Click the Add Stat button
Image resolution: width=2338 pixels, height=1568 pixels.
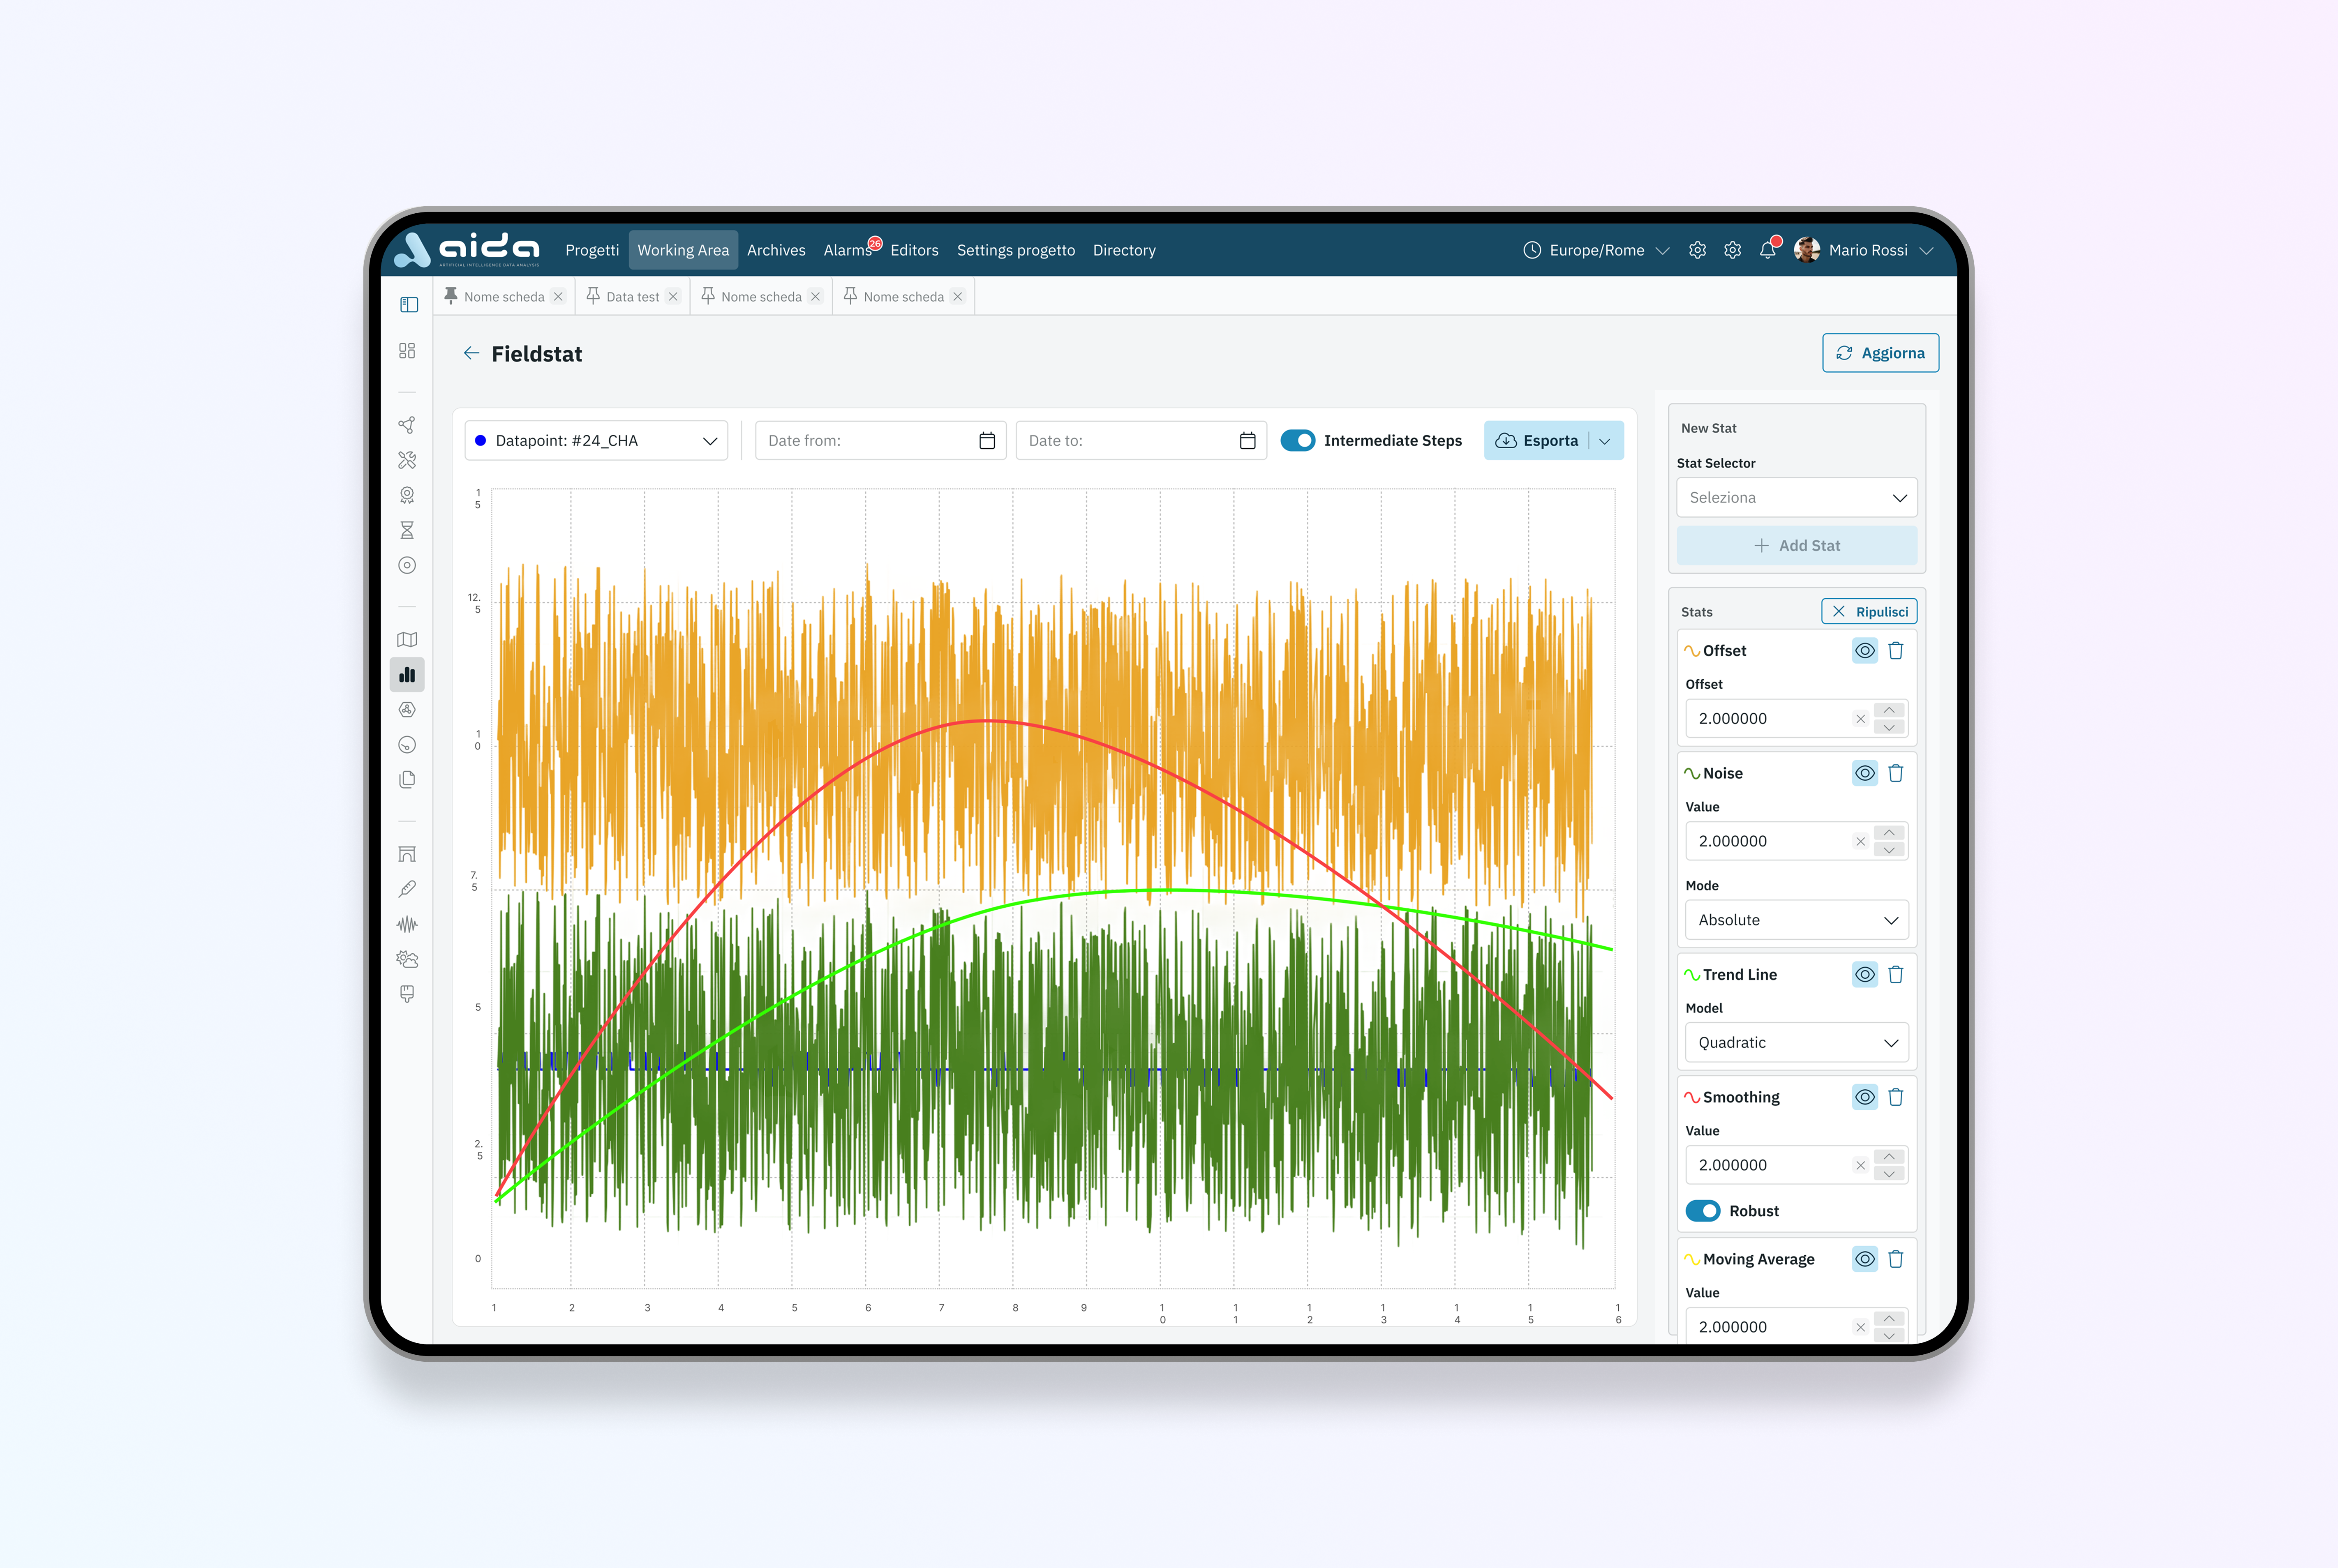point(1797,546)
